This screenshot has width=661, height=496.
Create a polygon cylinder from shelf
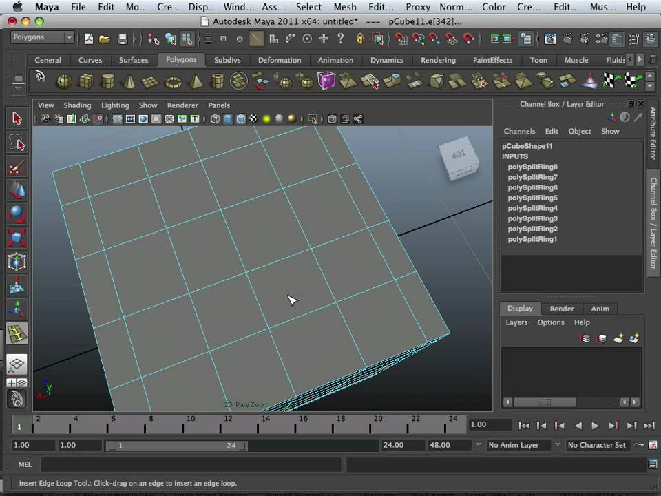tap(108, 81)
